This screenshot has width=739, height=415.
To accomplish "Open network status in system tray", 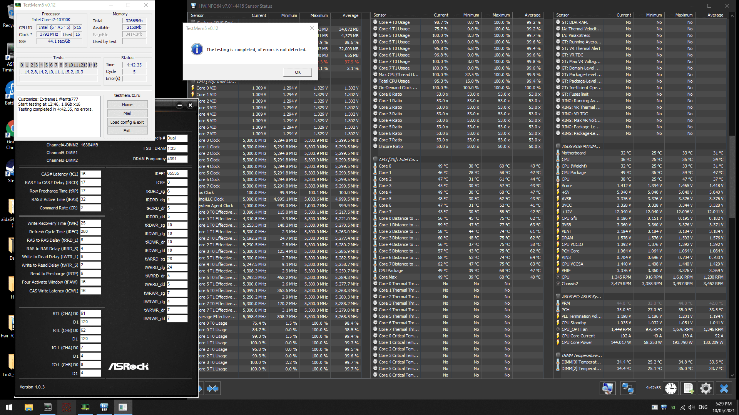I will pos(682,407).
